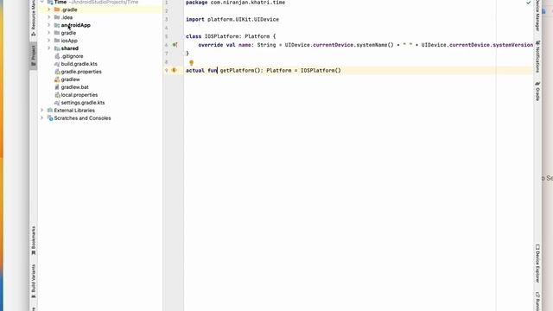Expand the gradle folder arrow
553x311 pixels.
click(49, 33)
